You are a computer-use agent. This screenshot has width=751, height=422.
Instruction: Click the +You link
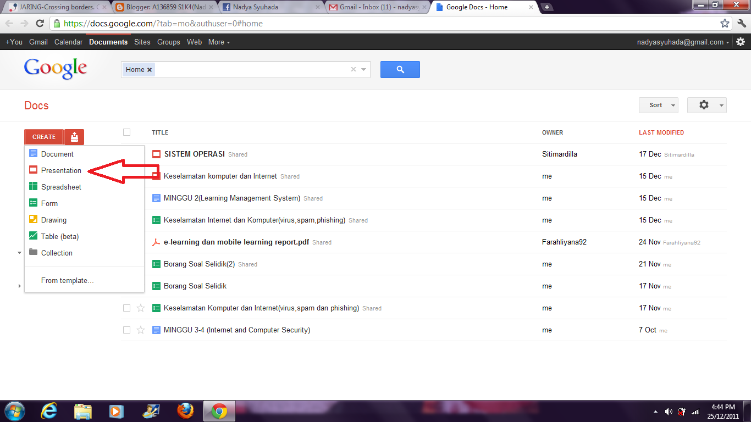tap(14, 42)
